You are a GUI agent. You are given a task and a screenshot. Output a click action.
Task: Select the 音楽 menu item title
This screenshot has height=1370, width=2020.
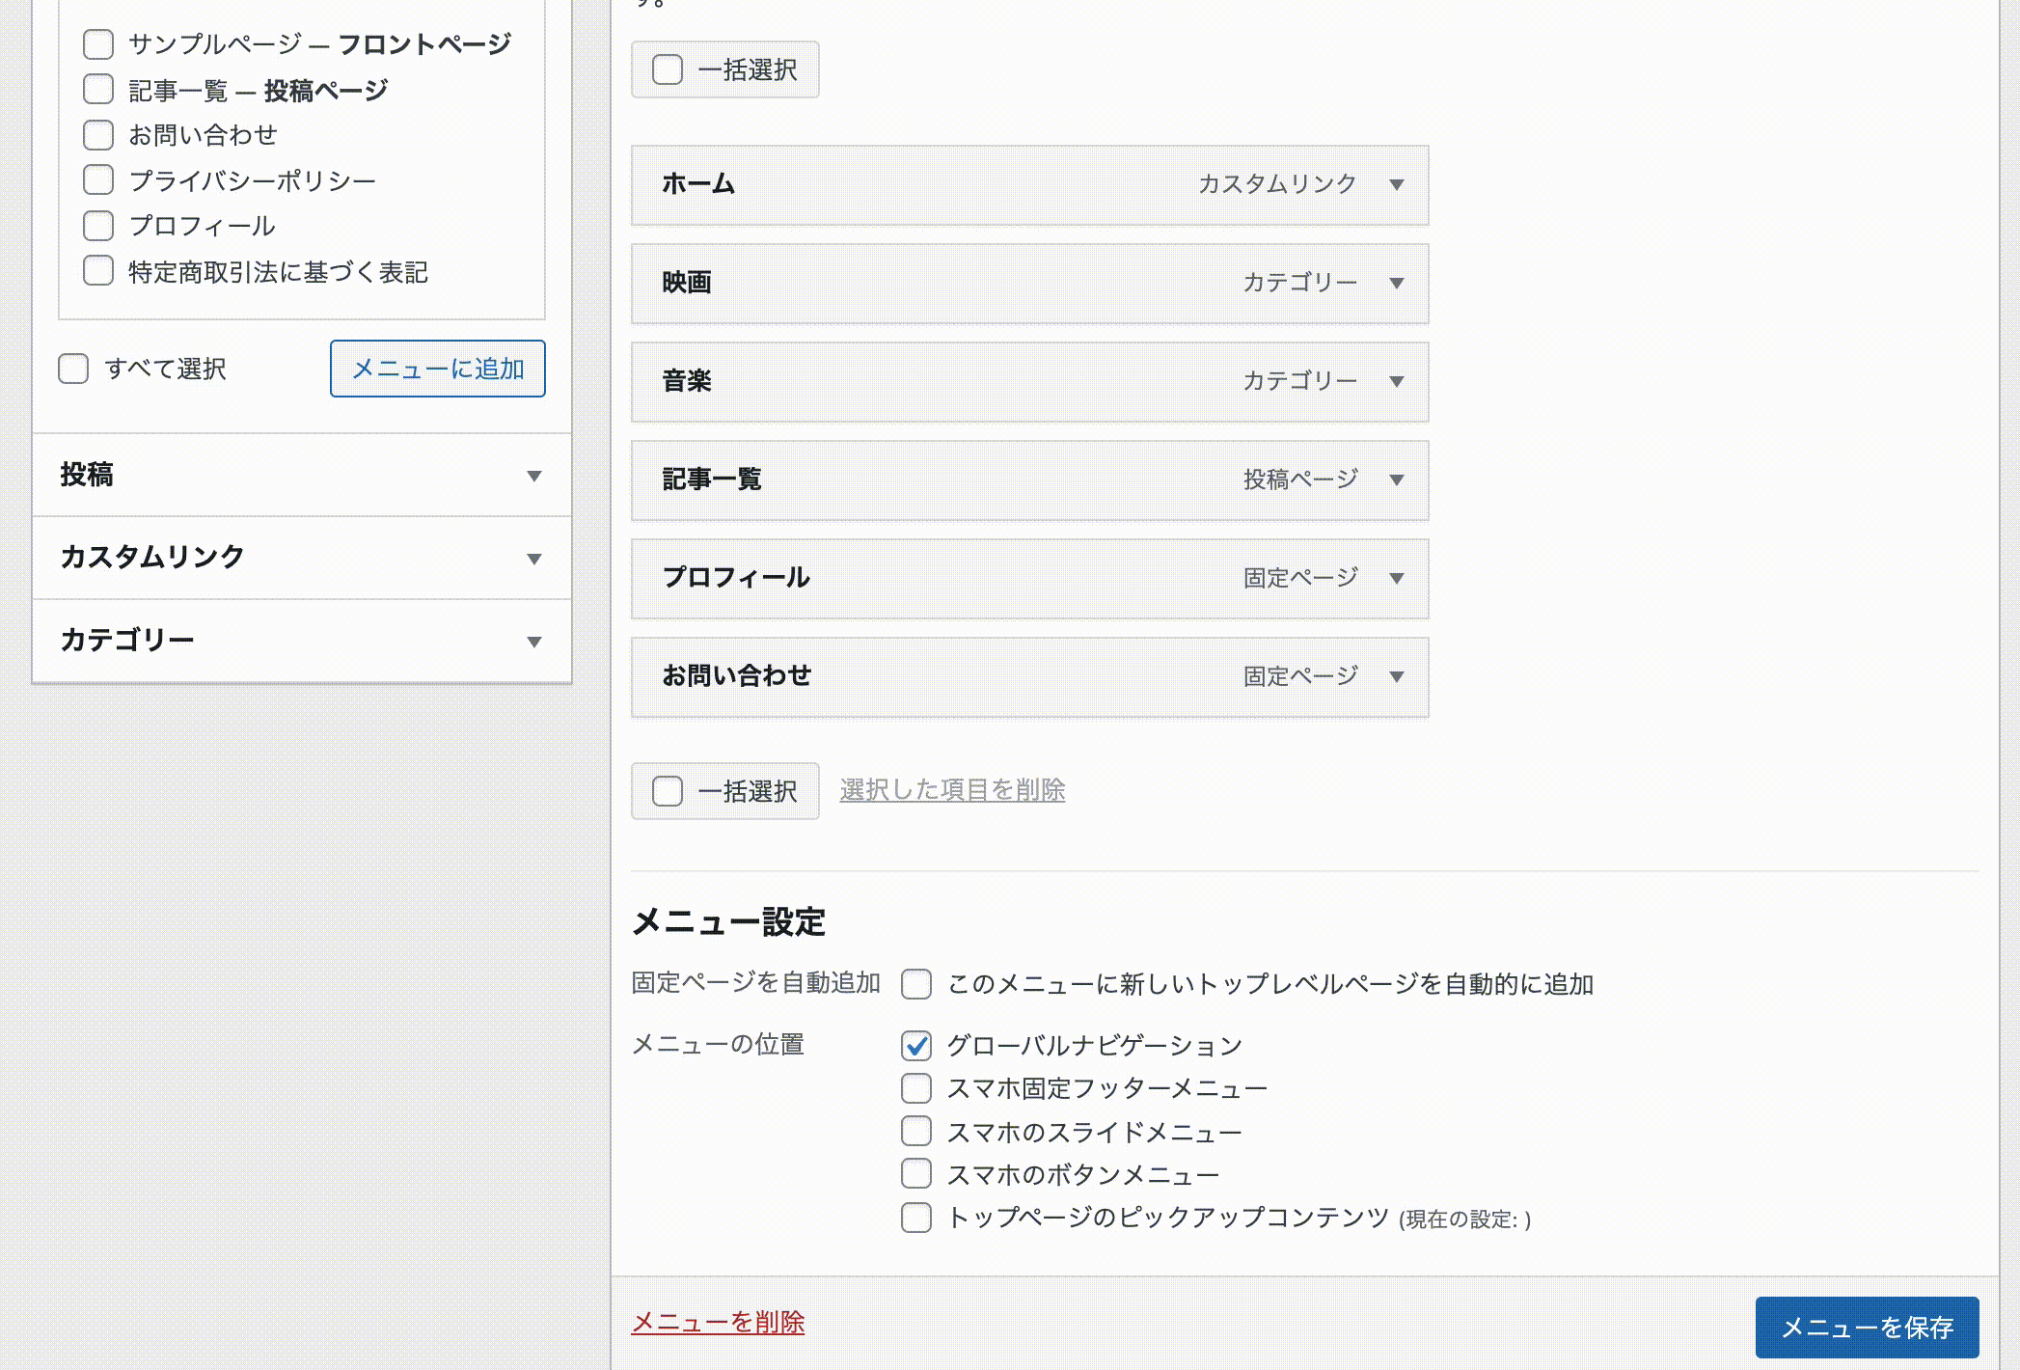[x=687, y=381]
